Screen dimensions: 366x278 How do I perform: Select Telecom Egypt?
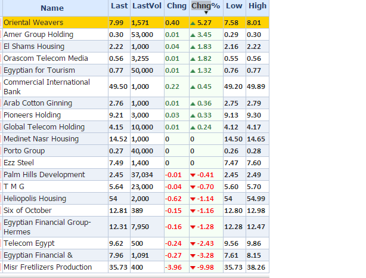pos(29,243)
